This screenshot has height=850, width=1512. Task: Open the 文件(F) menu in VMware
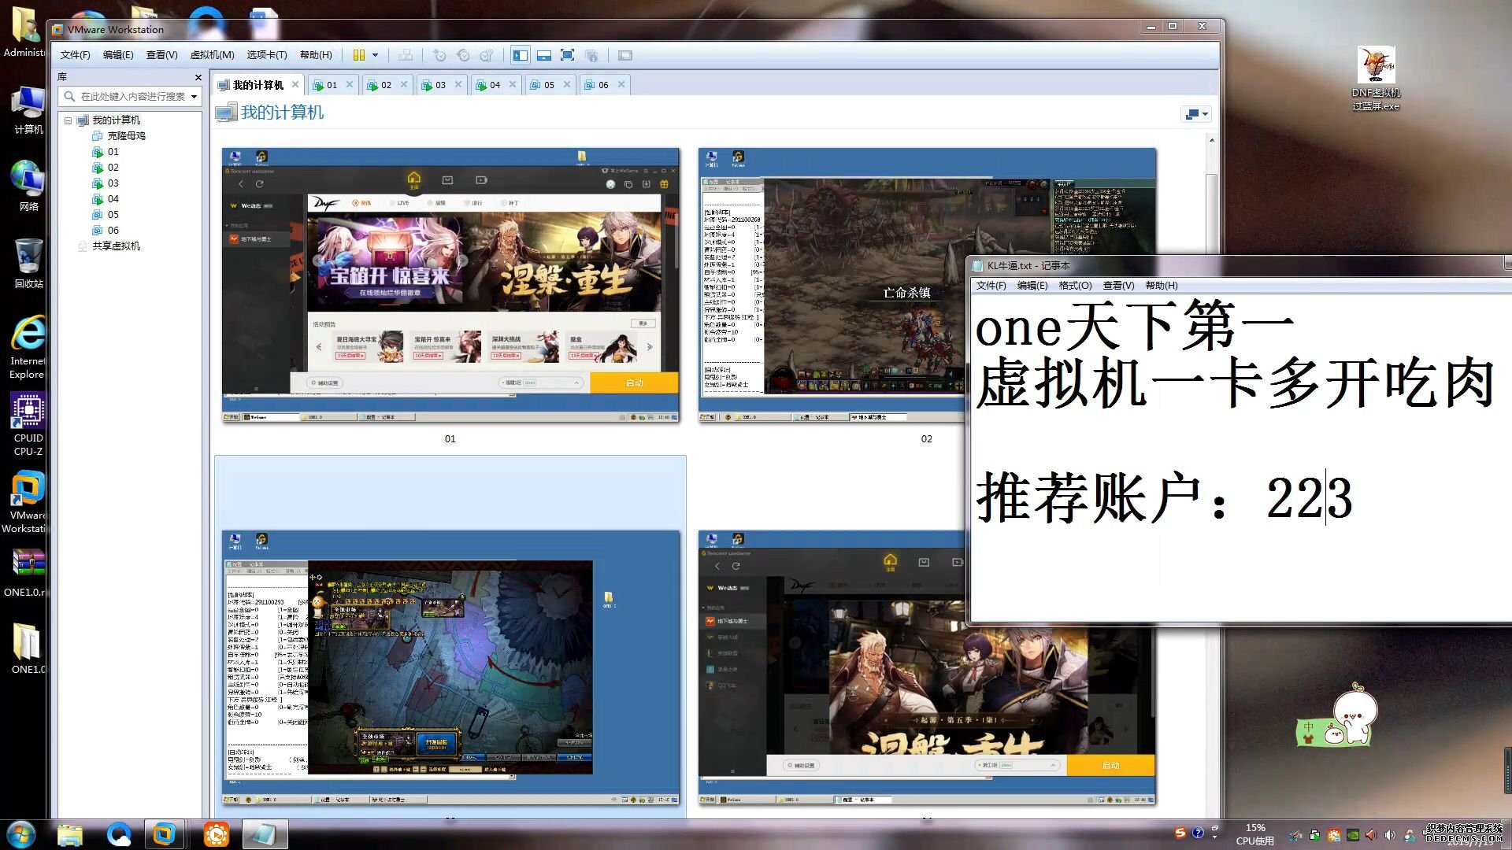(75, 55)
